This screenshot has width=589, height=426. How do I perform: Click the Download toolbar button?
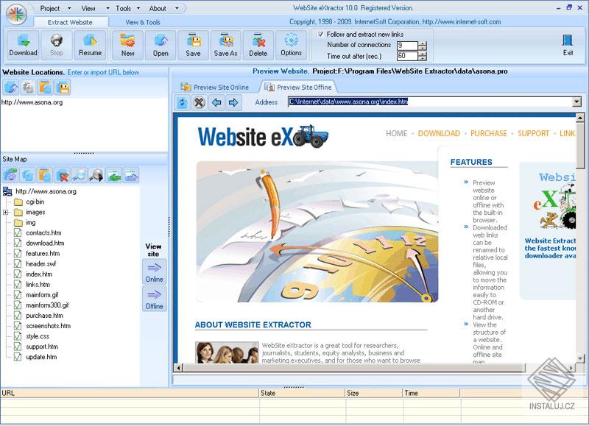24,45
